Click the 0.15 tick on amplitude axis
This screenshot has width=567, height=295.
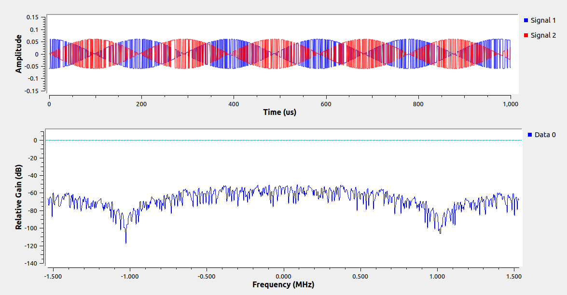(x=32, y=17)
